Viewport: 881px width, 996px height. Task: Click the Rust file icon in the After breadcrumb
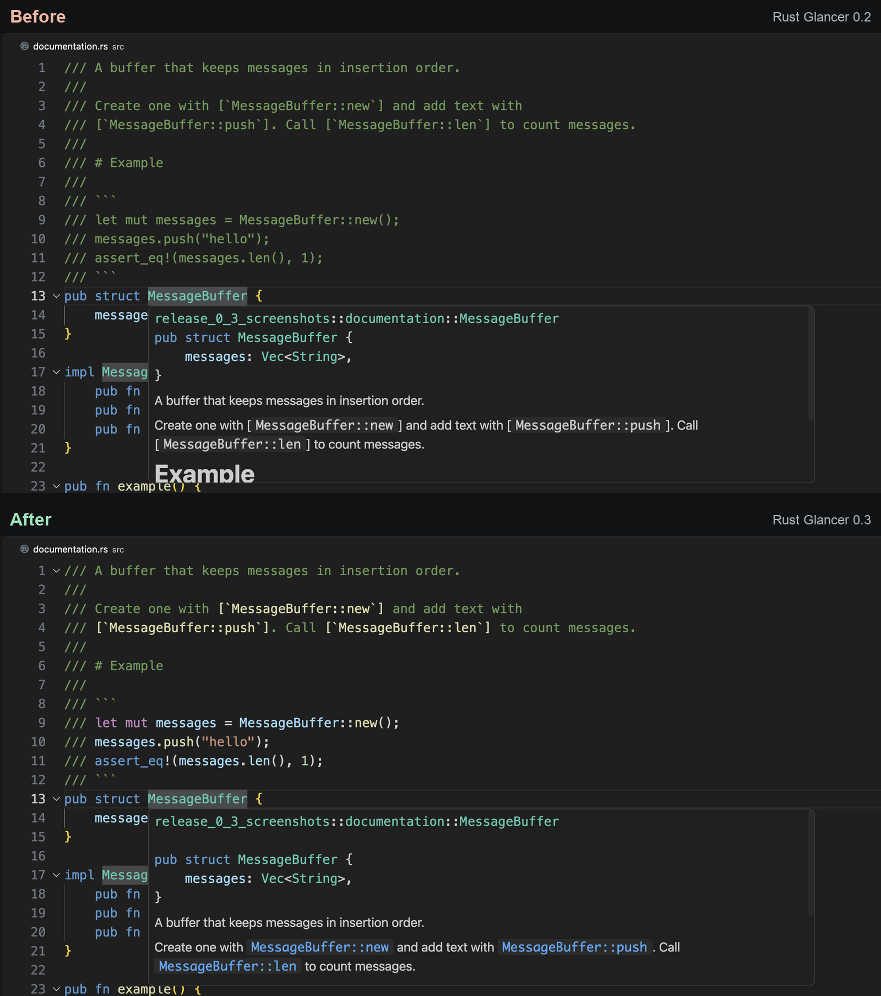24,549
